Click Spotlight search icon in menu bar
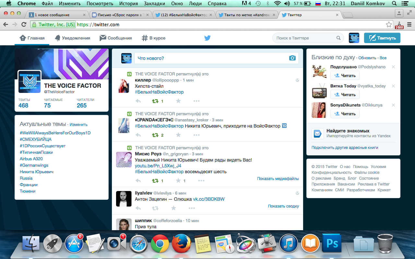 click(x=394, y=4)
